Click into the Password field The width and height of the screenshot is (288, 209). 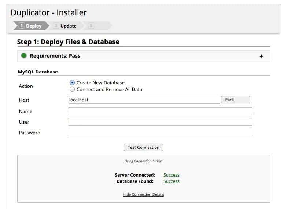[x=160, y=133]
